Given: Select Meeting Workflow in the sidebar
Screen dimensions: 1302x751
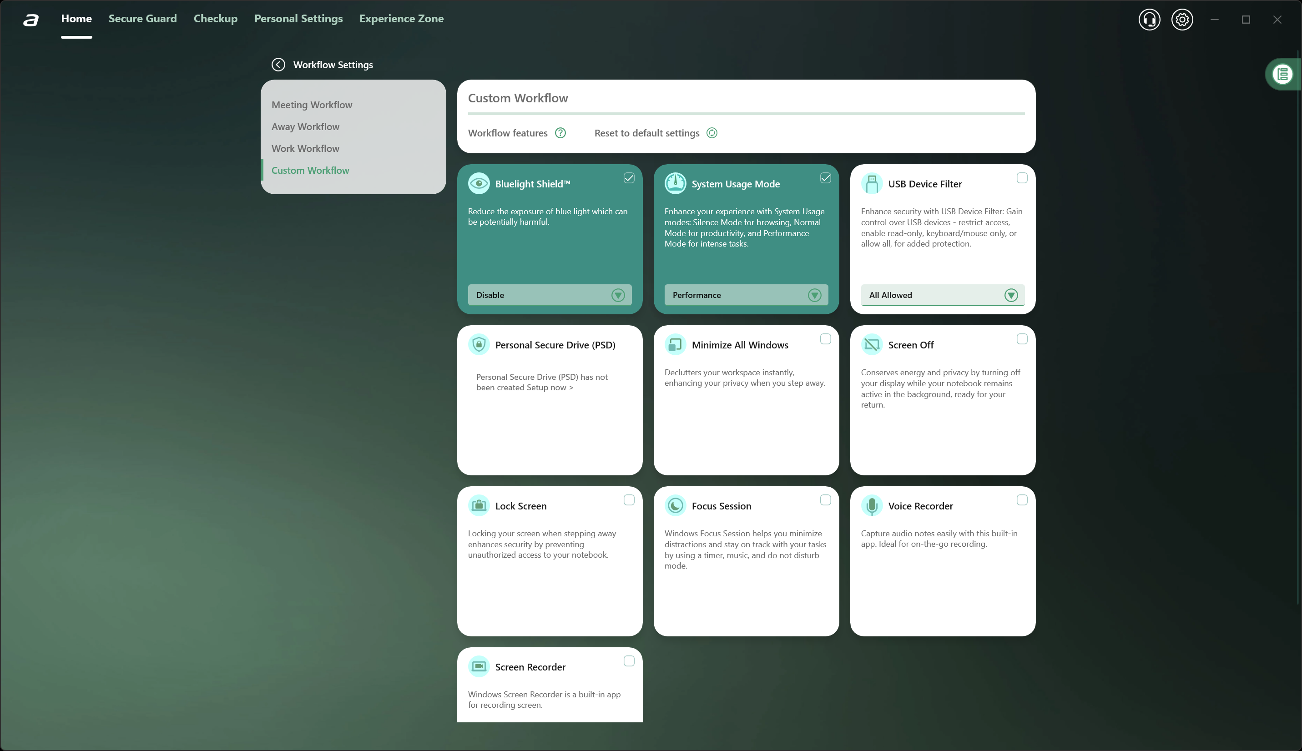Looking at the screenshot, I should pyautogui.click(x=312, y=105).
